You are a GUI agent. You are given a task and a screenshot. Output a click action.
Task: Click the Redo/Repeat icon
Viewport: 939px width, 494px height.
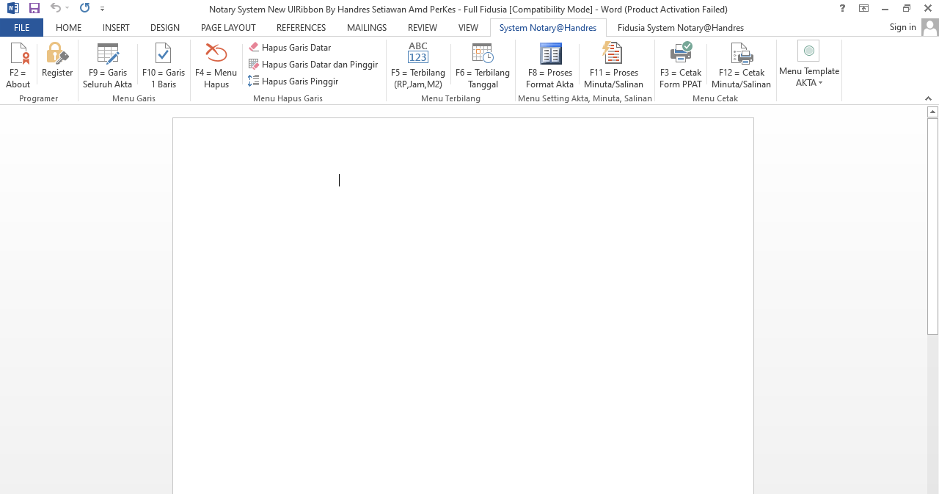click(x=84, y=9)
